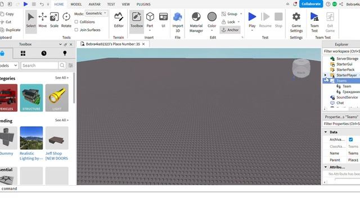Choose the Scale tool

coord(54,21)
